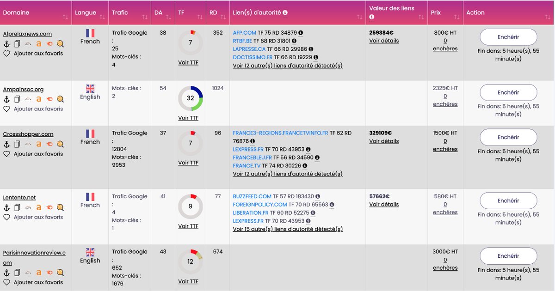The width and height of the screenshot is (555, 291).
Task: Click the anchor icon under Crossshopper.com
Action: click(x=6, y=144)
